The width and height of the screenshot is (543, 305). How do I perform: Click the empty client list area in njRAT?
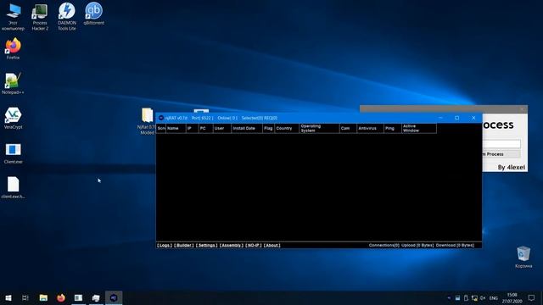point(319,187)
